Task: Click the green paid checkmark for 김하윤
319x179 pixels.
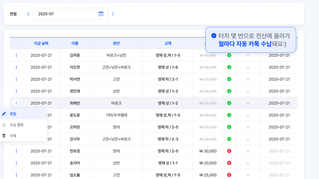Action: point(229,55)
